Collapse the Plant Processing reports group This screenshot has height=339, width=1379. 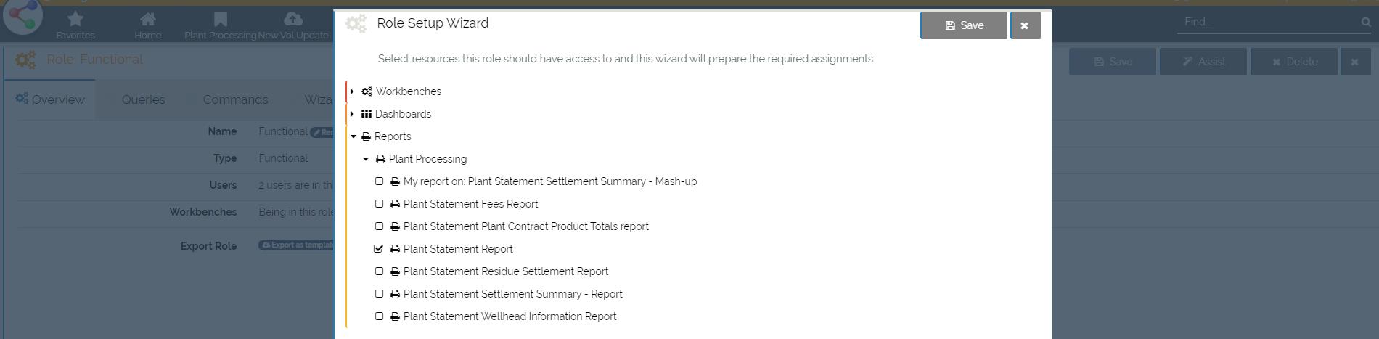click(x=366, y=159)
